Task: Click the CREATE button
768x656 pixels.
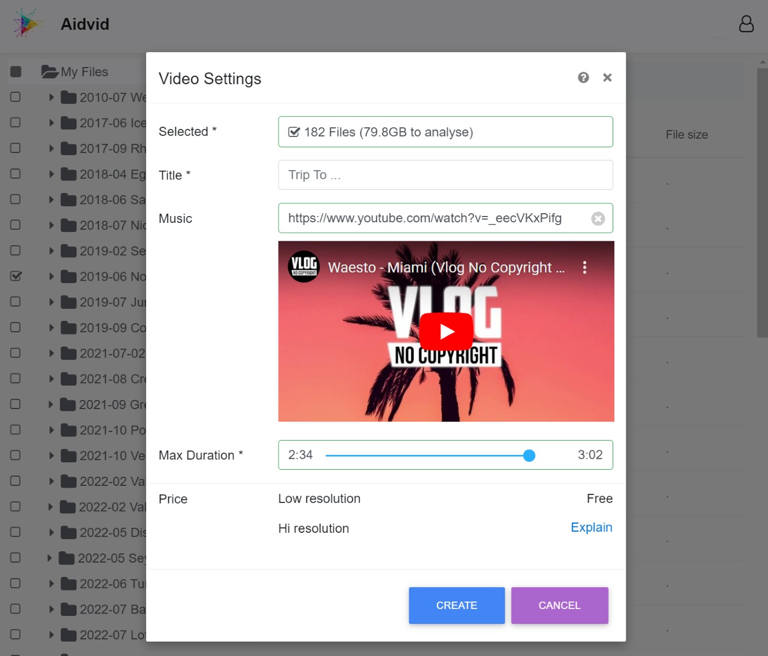Action: (x=457, y=606)
